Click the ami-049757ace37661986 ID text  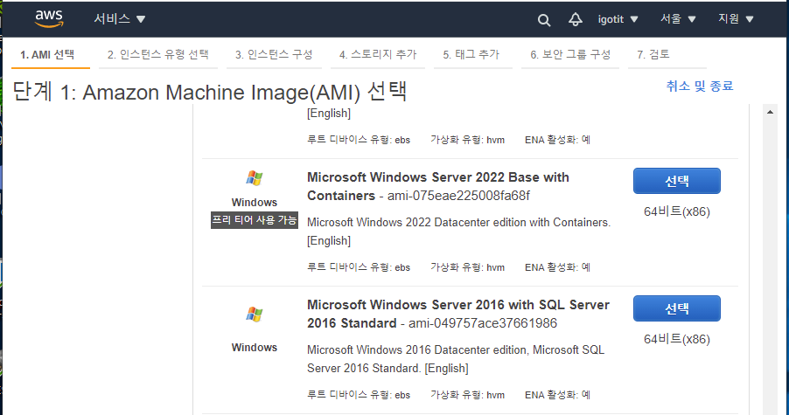tap(483, 323)
